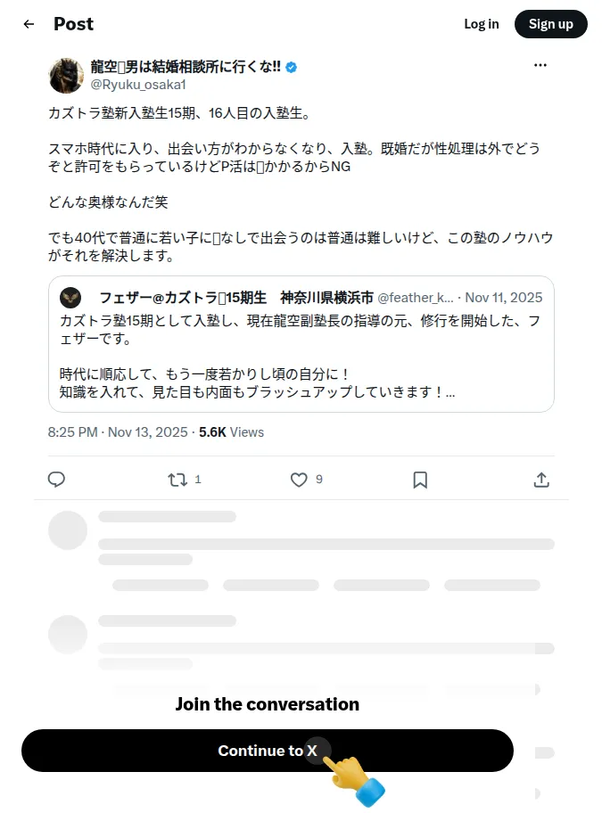Go back using the left arrow
Screen dimensions: 602x813
pos(29,24)
